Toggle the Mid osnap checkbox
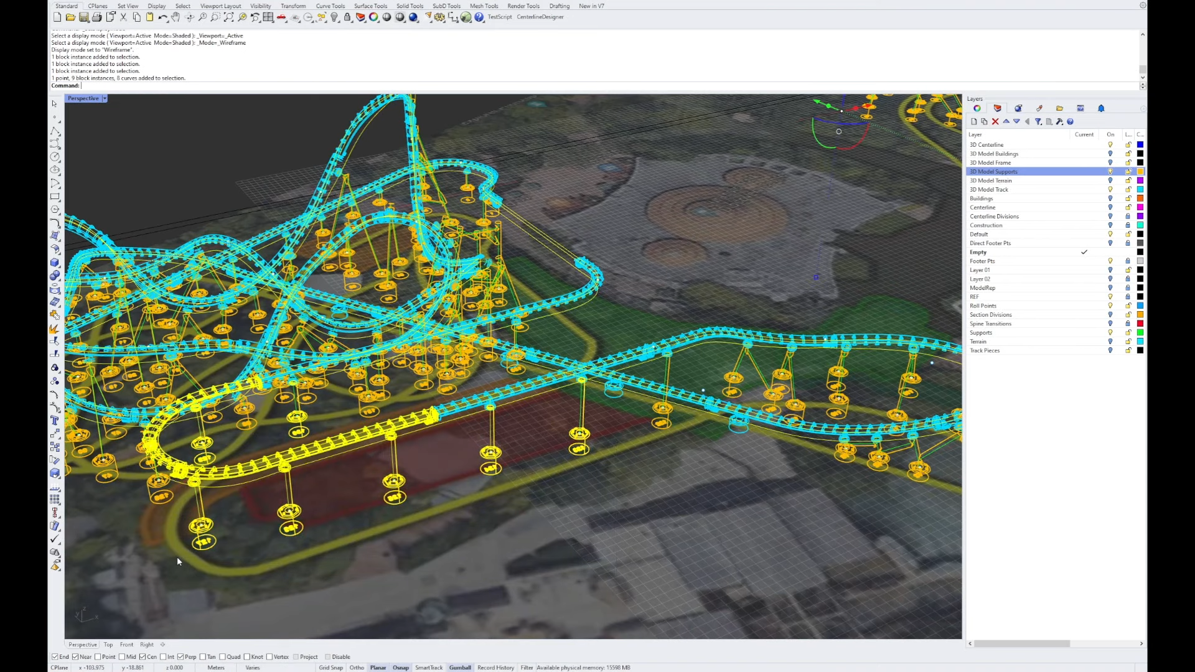The width and height of the screenshot is (1195, 672). pyautogui.click(x=123, y=657)
